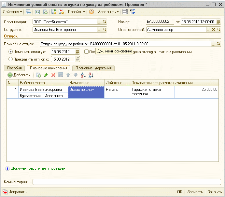Viewport: 225px width, 197px height.
Task: Switch to the Пособия tab
Action: click(14, 68)
